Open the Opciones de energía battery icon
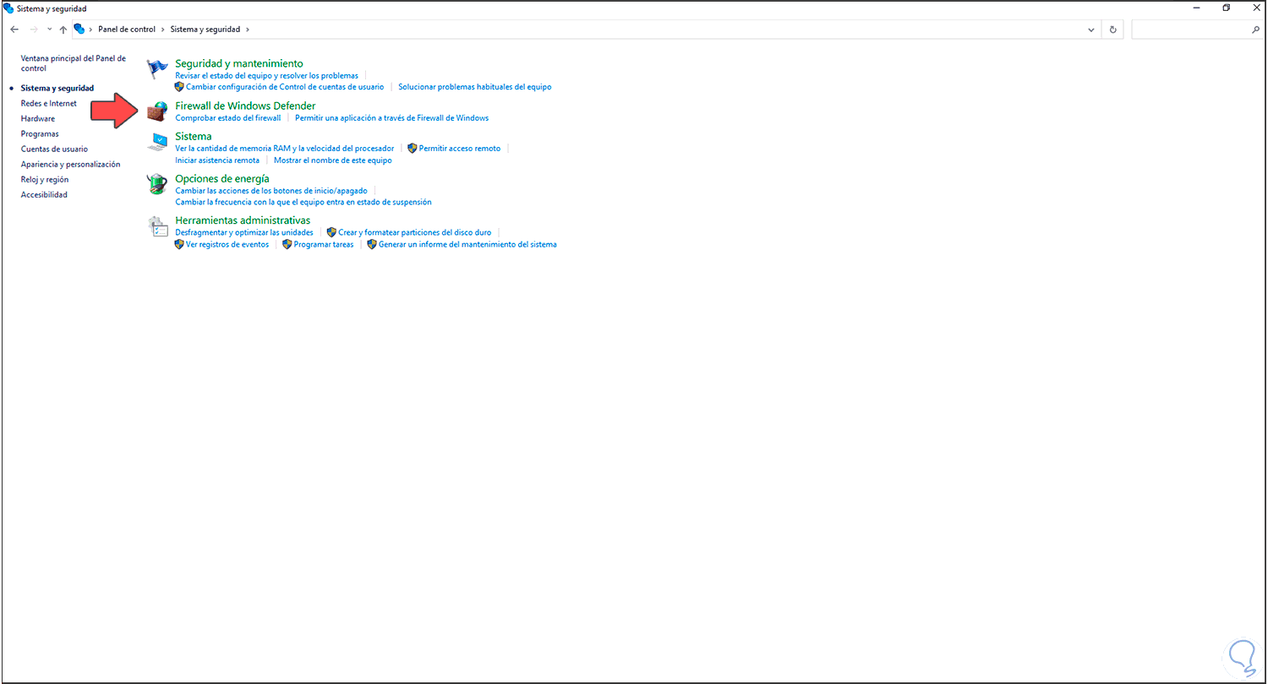 click(157, 184)
